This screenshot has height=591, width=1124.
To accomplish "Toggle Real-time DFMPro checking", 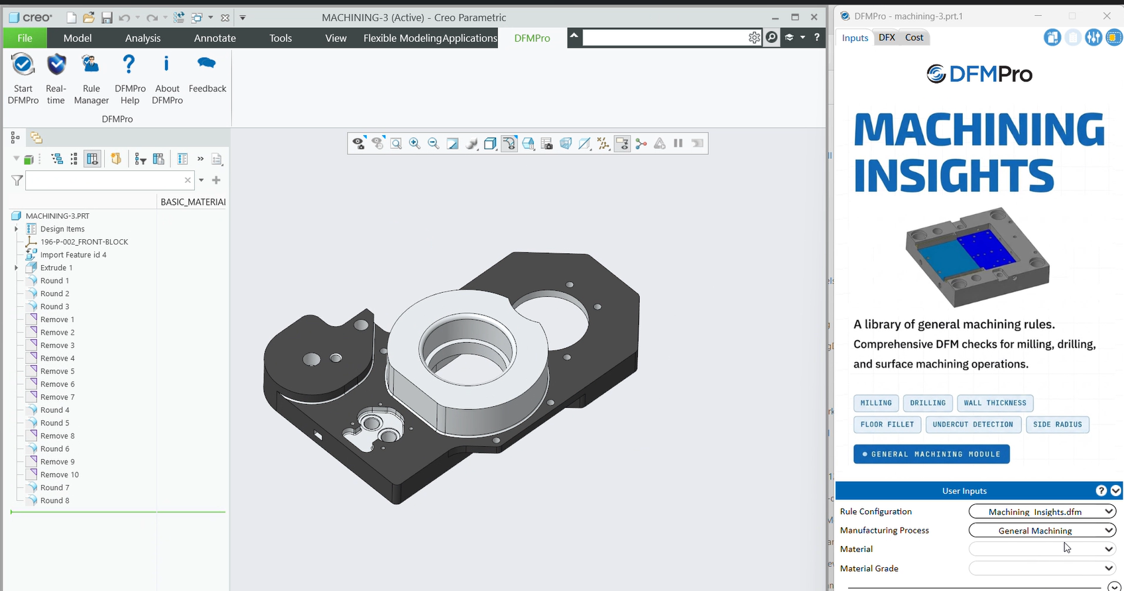I will point(56,80).
